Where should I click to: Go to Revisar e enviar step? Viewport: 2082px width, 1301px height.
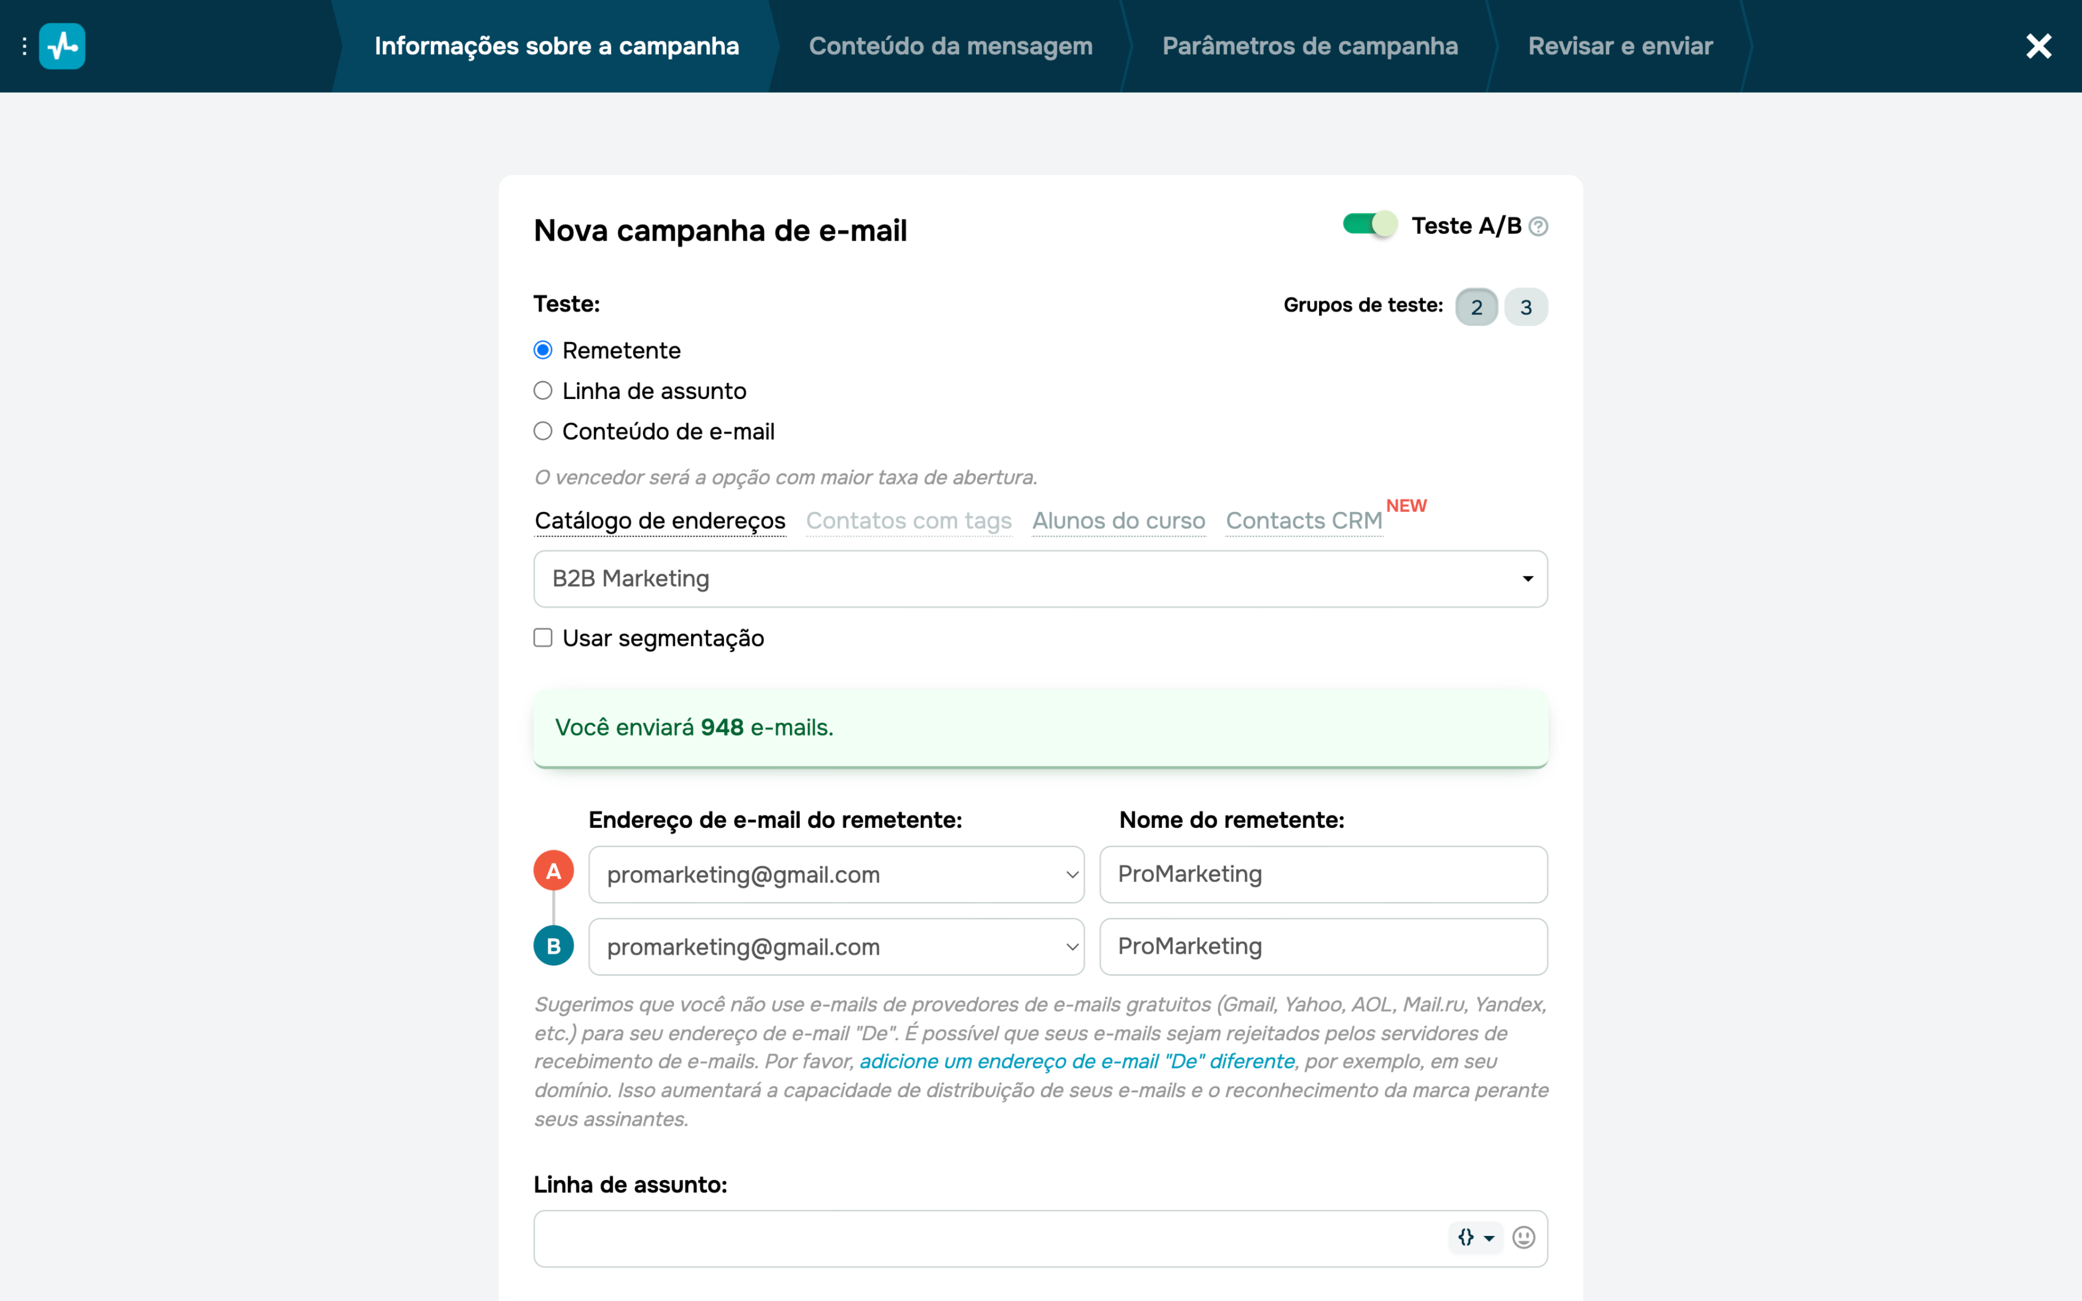click(x=1620, y=47)
